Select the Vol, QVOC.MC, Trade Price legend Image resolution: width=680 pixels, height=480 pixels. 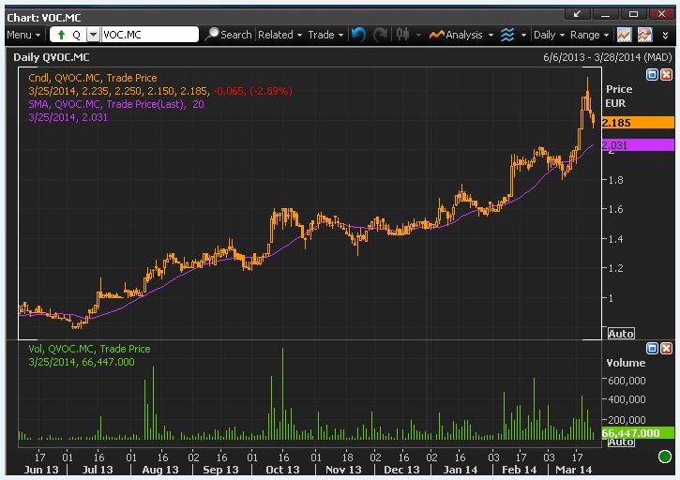pos(89,349)
